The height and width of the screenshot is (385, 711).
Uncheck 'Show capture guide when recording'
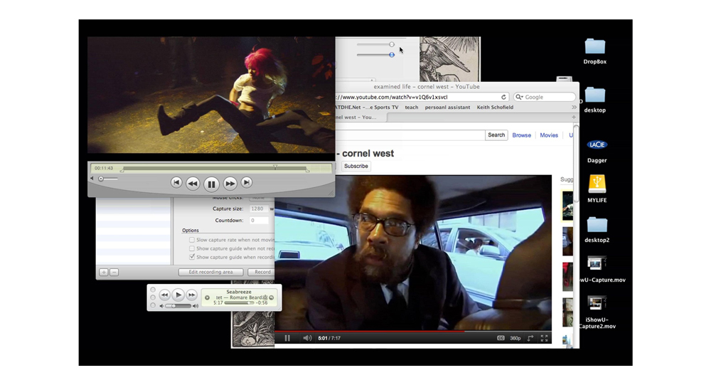click(x=192, y=257)
